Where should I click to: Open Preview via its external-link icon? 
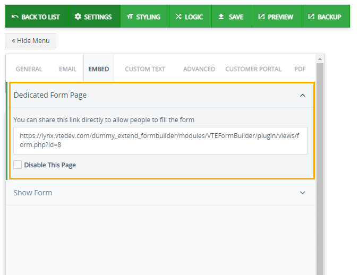pyautogui.click(x=261, y=16)
